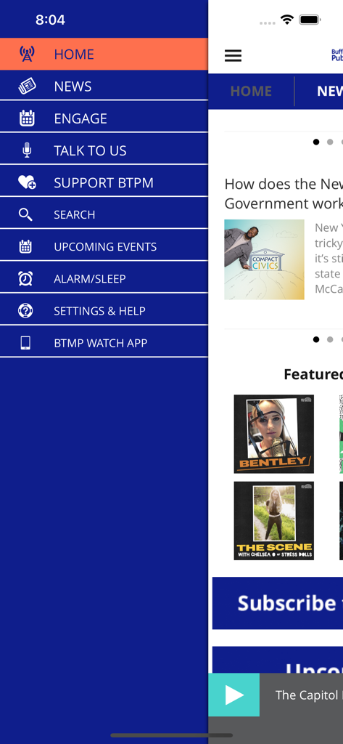This screenshot has height=744, width=343.
Task: Tap the Subscribe banner button
Action: coord(278,603)
